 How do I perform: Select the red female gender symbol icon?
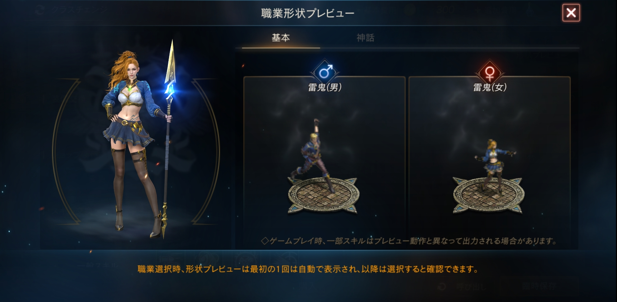489,72
